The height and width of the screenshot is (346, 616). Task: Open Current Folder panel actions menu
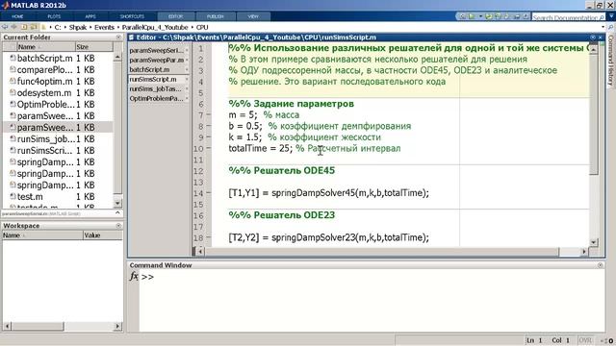(x=118, y=37)
